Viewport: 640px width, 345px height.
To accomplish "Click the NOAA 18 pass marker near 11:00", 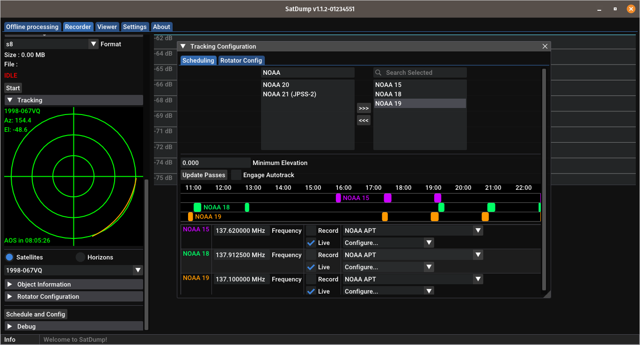I will 197,207.
